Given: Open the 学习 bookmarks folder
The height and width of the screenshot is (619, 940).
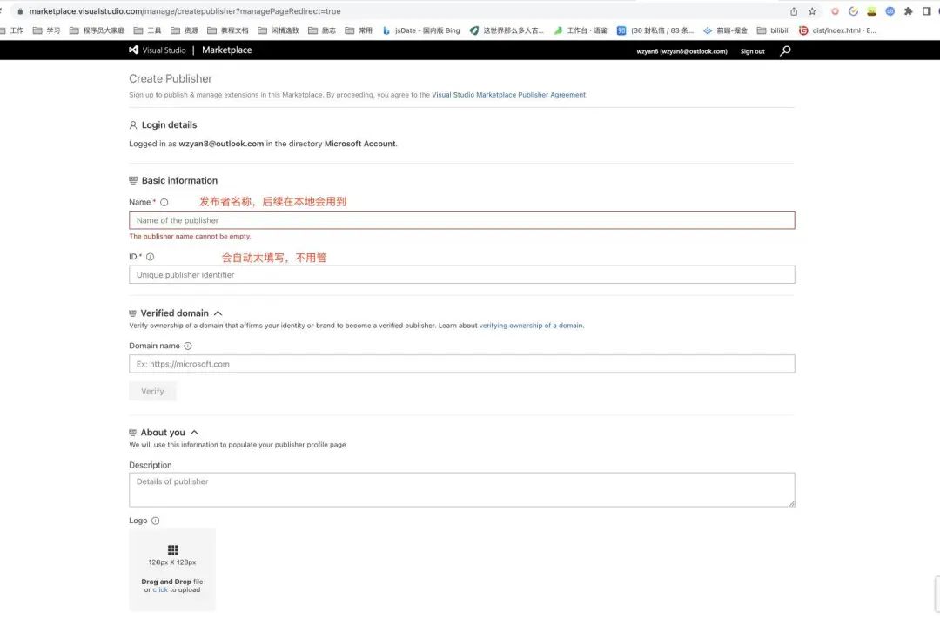Looking at the screenshot, I should click(46, 30).
